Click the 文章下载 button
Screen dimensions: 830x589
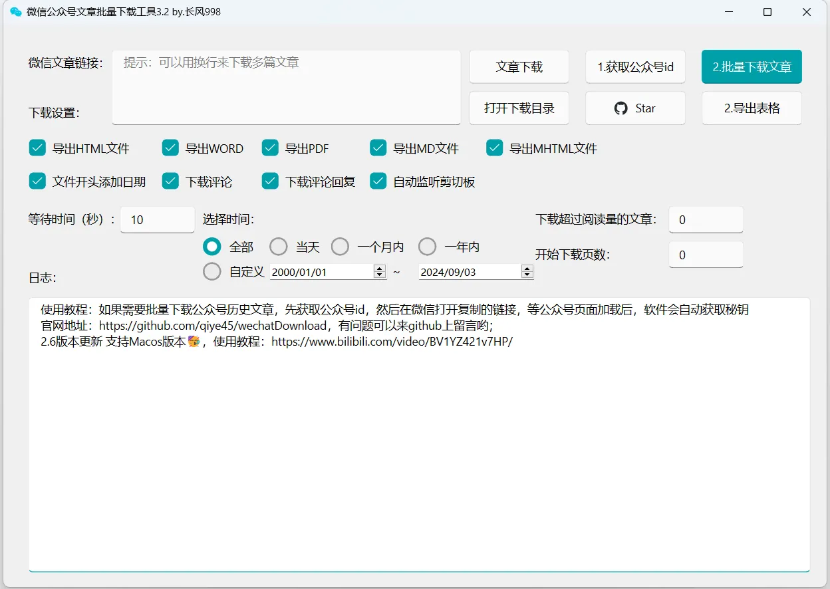519,67
